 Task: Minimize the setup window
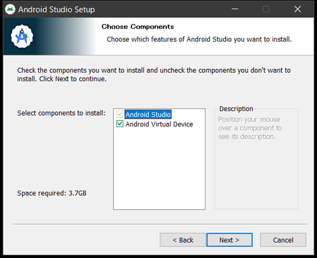coord(235,9)
